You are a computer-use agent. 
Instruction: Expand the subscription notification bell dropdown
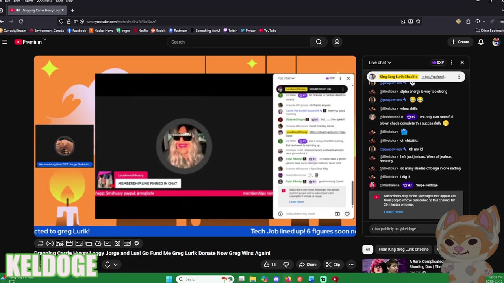click(x=111, y=265)
